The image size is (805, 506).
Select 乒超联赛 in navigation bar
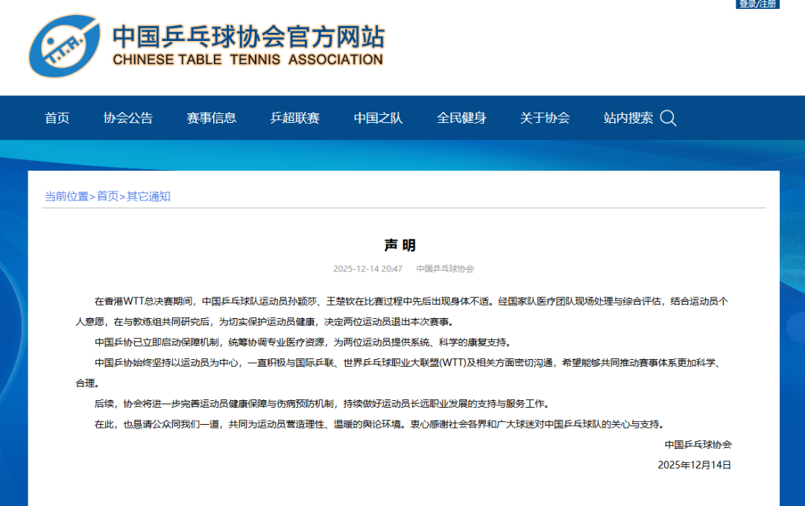295,118
